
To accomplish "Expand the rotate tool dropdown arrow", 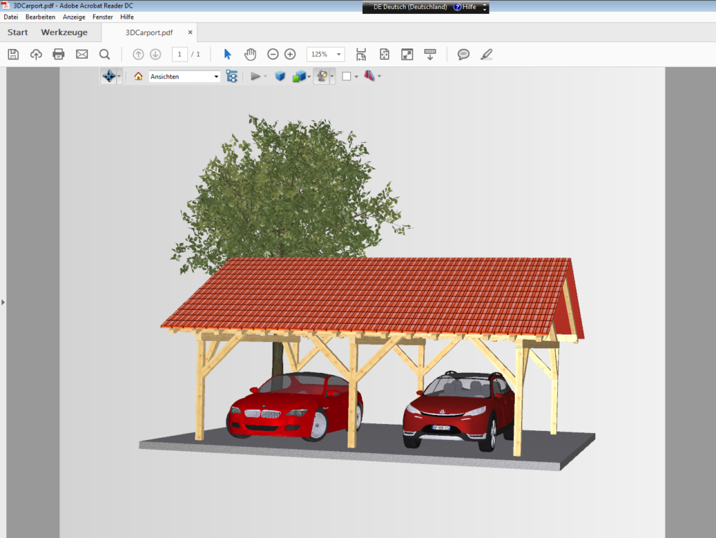I will (117, 76).
